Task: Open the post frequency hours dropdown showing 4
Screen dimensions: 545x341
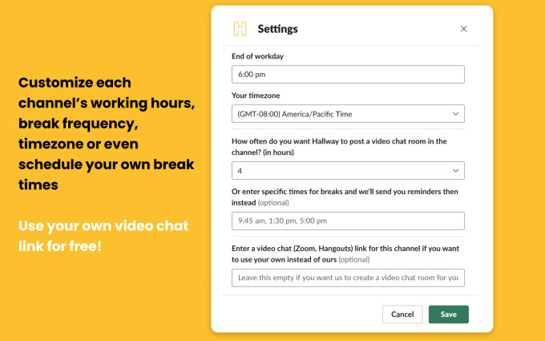Action: [348, 170]
